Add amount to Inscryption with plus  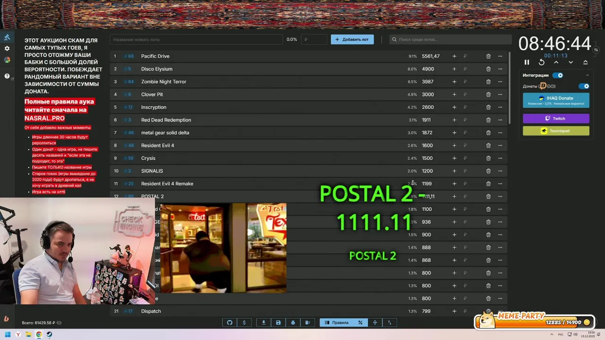[x=454, y=107]
